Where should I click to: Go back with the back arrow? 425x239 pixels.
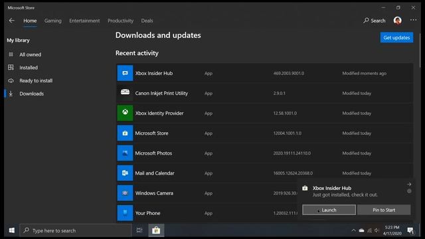pos(12,21)
